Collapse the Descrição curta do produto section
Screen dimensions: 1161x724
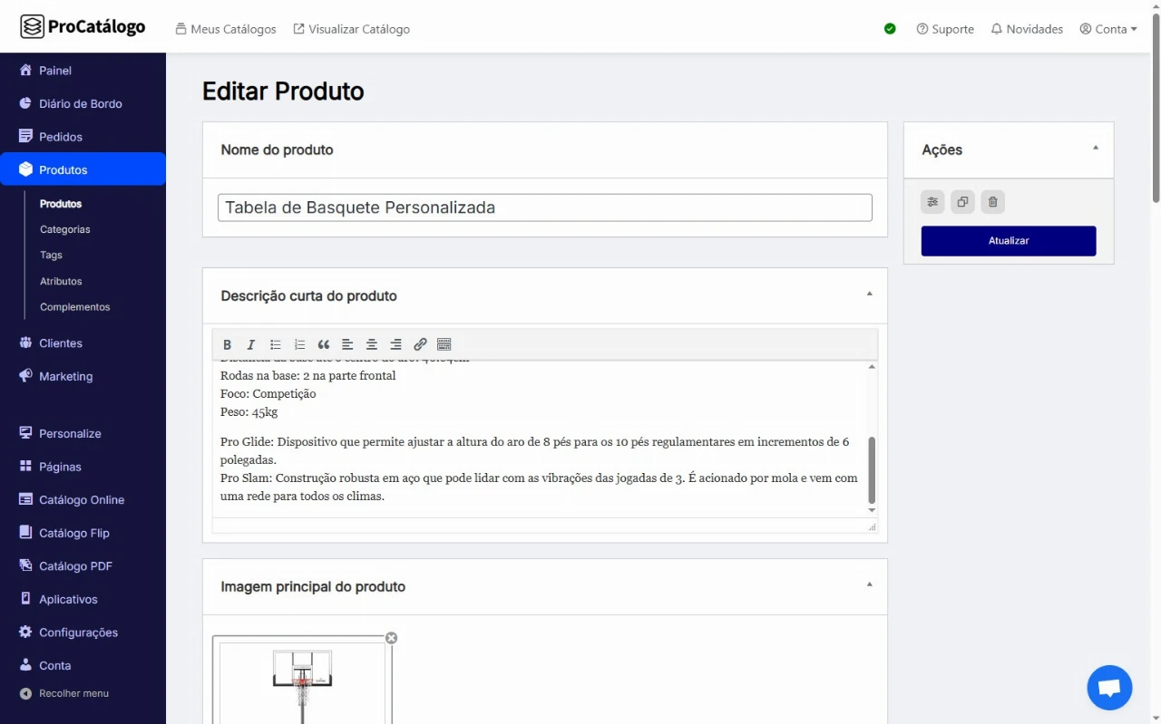(x=869, y=294)
